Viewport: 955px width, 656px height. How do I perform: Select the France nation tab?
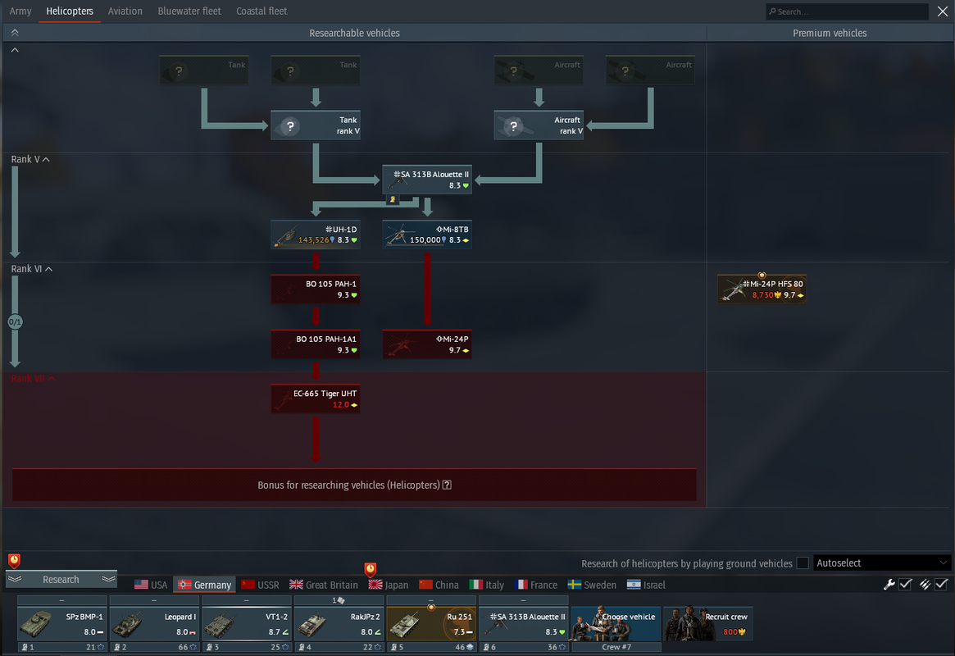pos(536,585)
